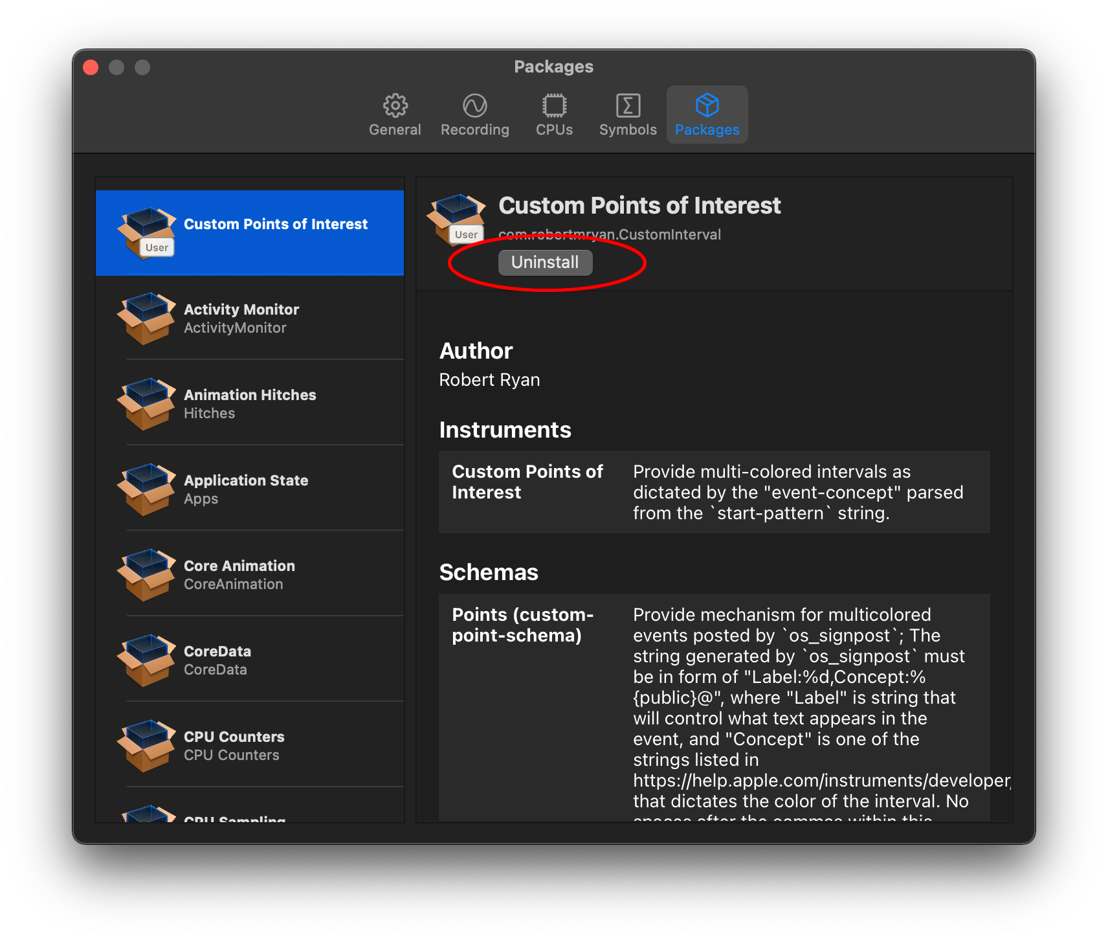Click the author name "Robert Ryan"

coord(489,380)
